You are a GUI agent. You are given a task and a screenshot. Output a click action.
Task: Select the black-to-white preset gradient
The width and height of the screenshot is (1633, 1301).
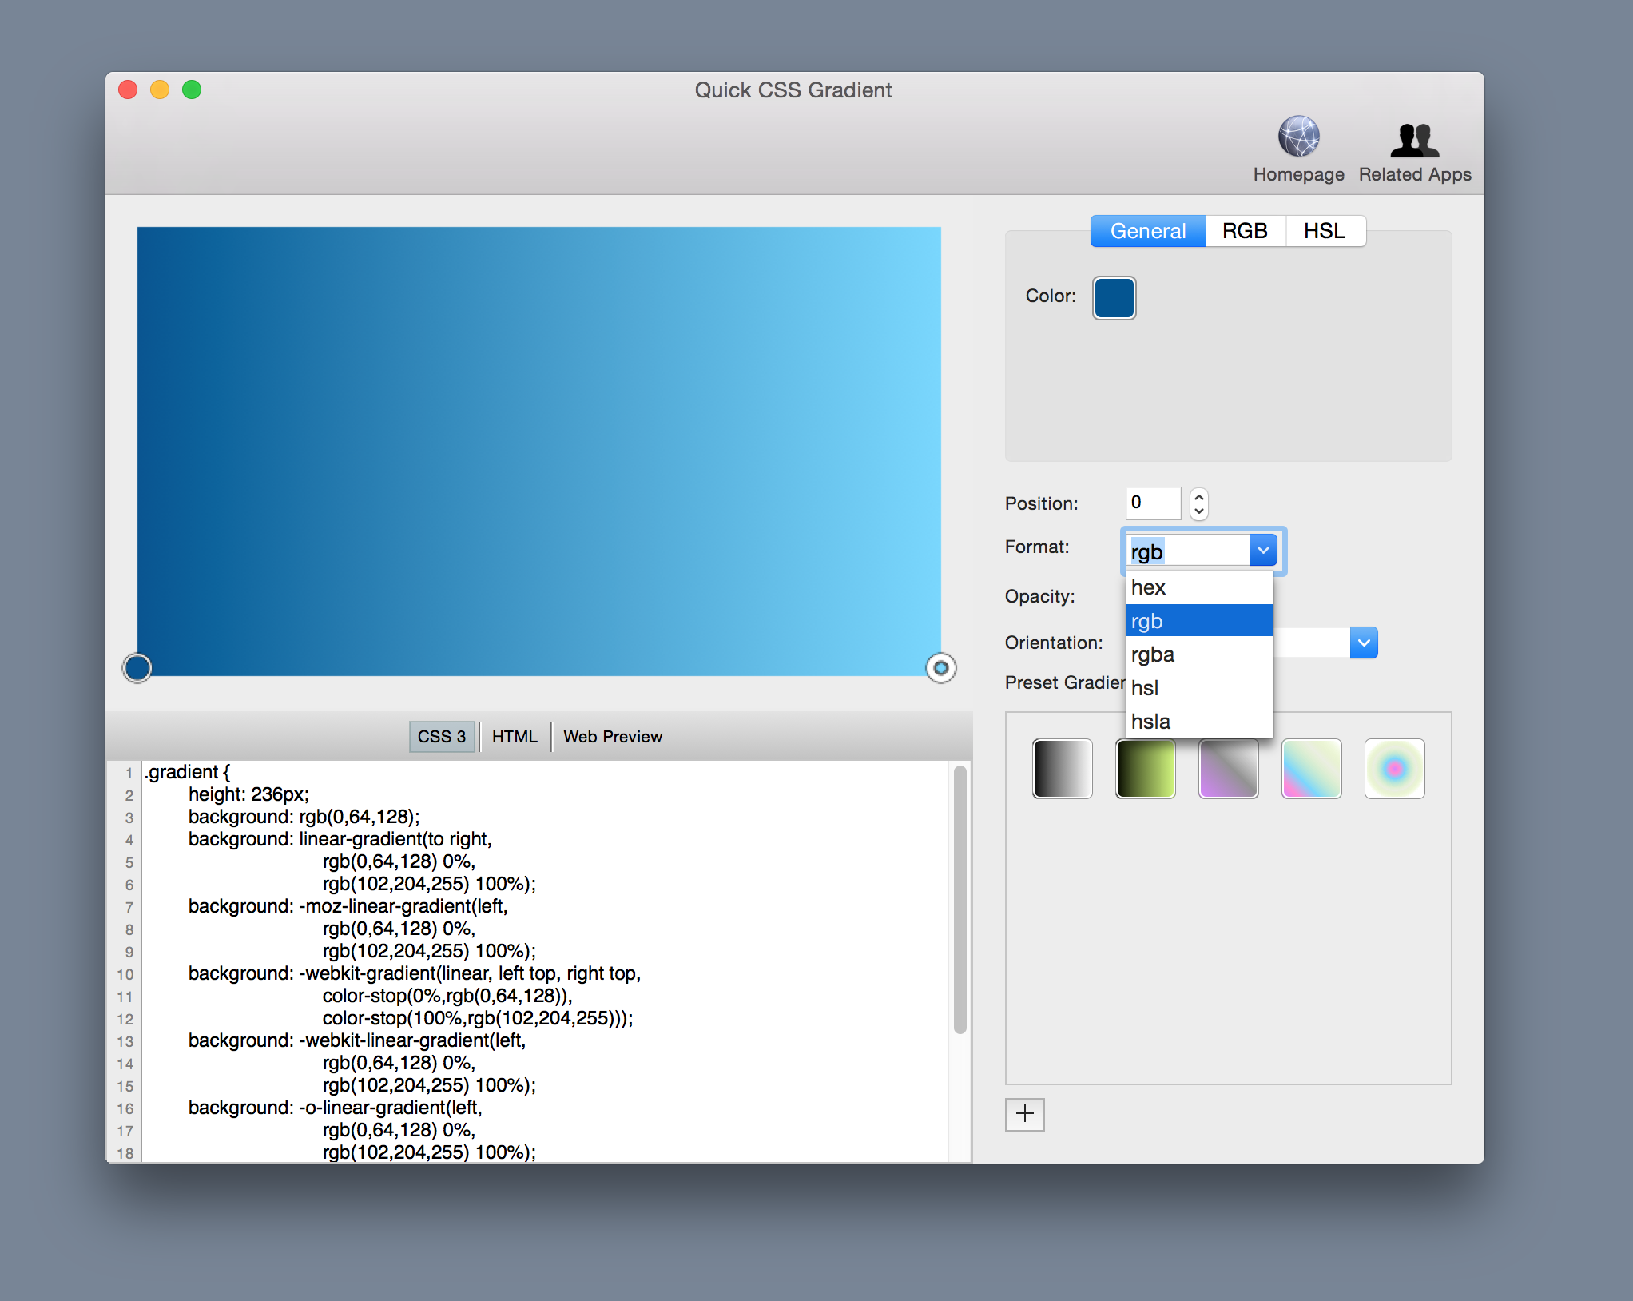[x=1062, y=769]
